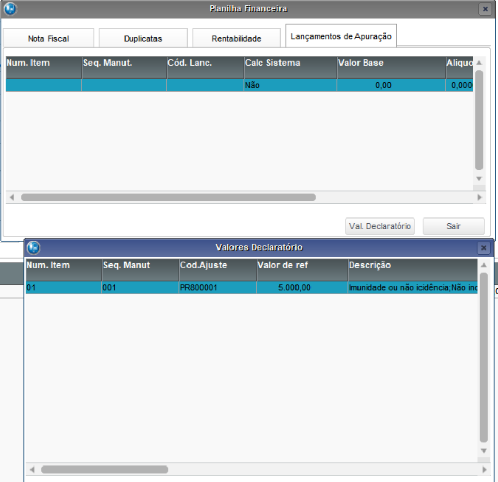The image size is (498, 482).
Task: Sort by Num. Item in Planilha Financeira
Action: point(43,68)
